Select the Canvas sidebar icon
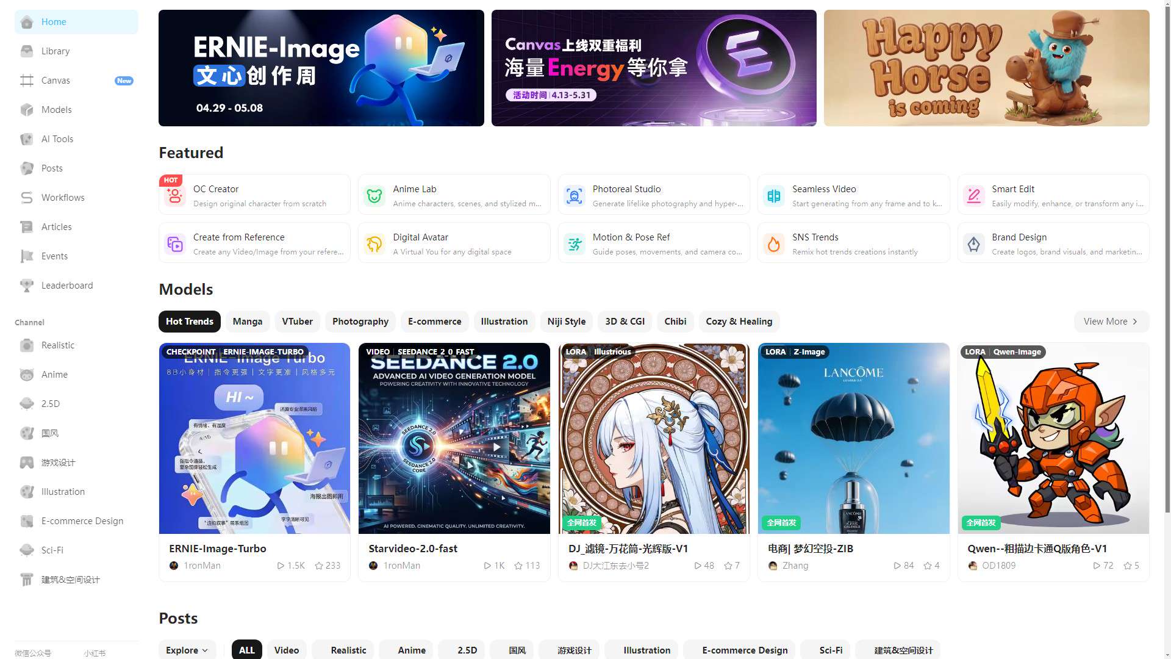Viewport: 1171px width, 659px height. [x=27, y=81]
